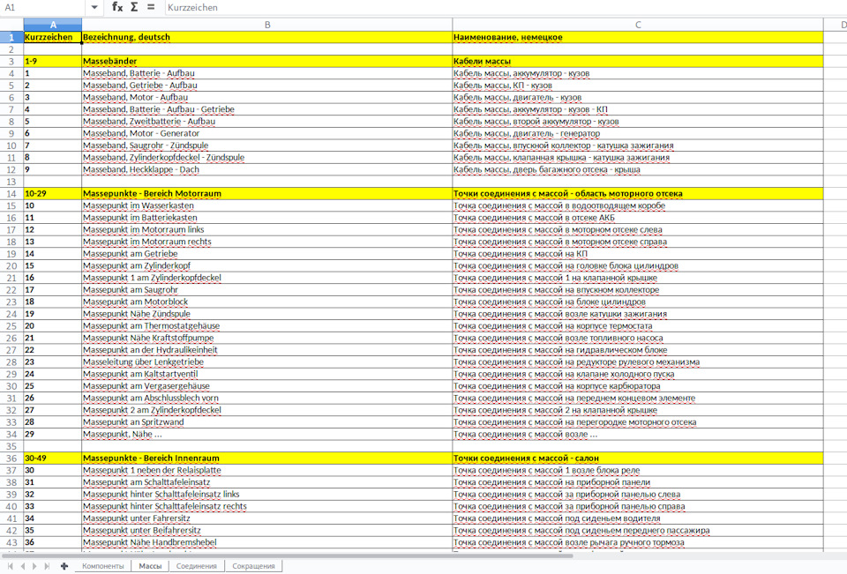Select cell 'Massepunkt am Motorblock'

point(267,302)
